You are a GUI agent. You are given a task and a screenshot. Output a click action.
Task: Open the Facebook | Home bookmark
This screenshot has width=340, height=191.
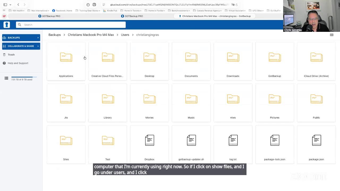pyautogui.click(x=62, y=11)
